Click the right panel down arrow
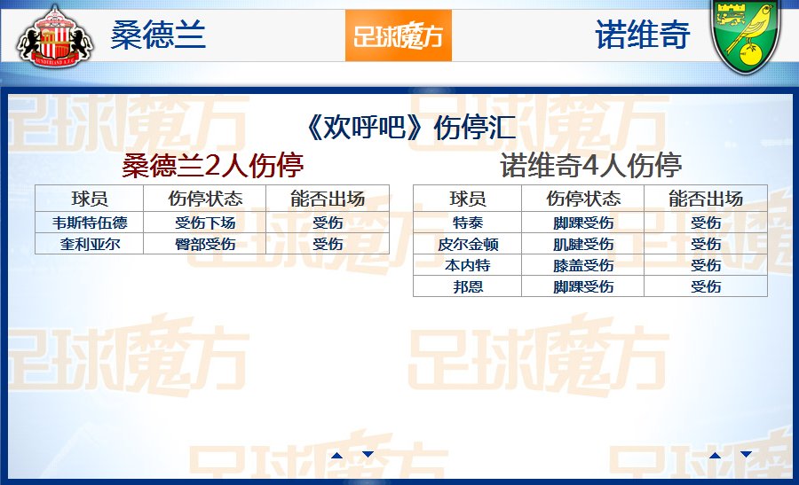Image resolution: width=799 pixels, height=485 pixels. [746, 455]
